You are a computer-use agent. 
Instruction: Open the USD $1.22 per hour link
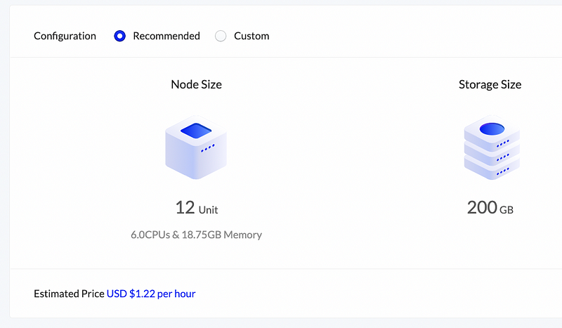(x=151, y=294)
